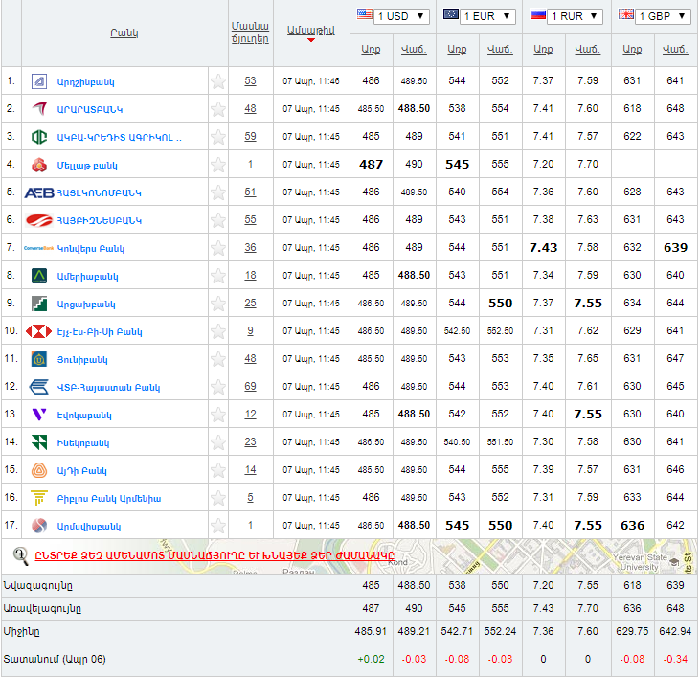The image size is (700, 677).
Task: Click the HSBC bank logo
Action: pyautogui.click(x=38, y=331)
